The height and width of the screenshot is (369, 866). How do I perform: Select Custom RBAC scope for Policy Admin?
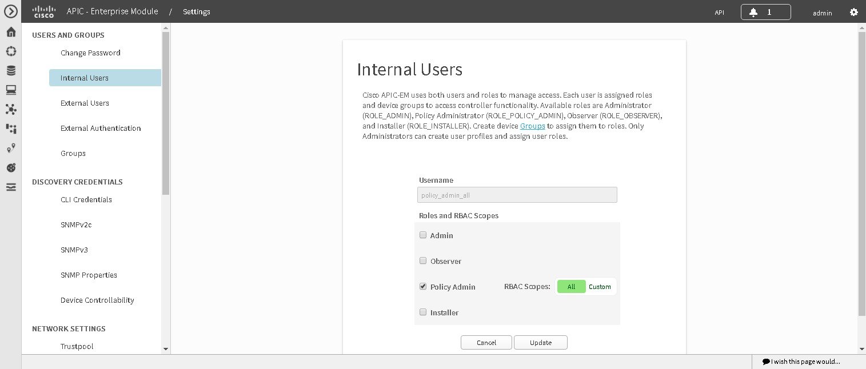click(600, 286)
